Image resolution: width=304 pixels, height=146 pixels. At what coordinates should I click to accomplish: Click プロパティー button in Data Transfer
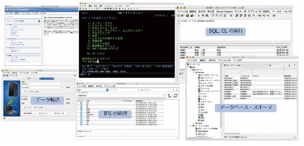(x=59, y=113)
